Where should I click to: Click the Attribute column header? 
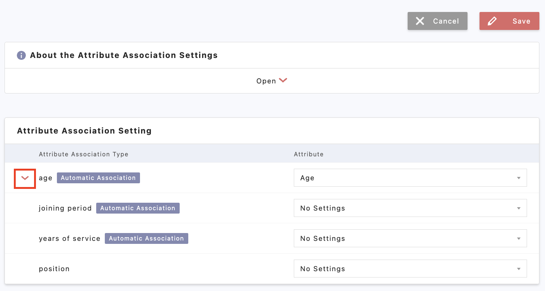pos(308,154)
